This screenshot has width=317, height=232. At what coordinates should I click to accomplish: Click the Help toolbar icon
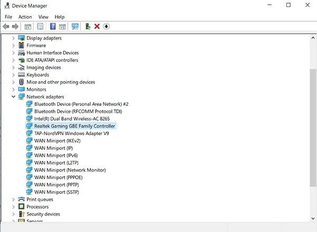53,26
